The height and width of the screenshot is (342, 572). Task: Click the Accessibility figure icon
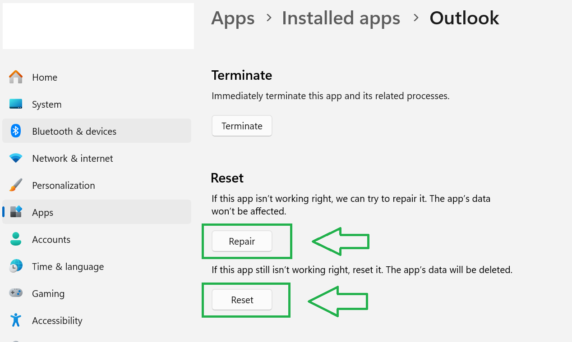coord(16,320)
